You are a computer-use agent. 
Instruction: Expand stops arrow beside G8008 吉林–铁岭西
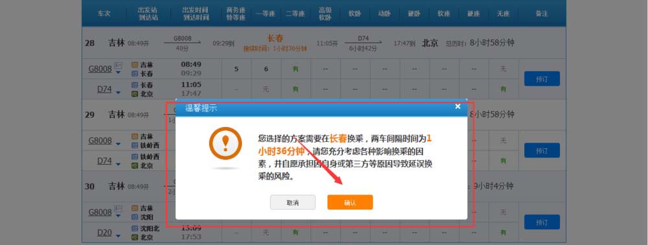(118, 144)
